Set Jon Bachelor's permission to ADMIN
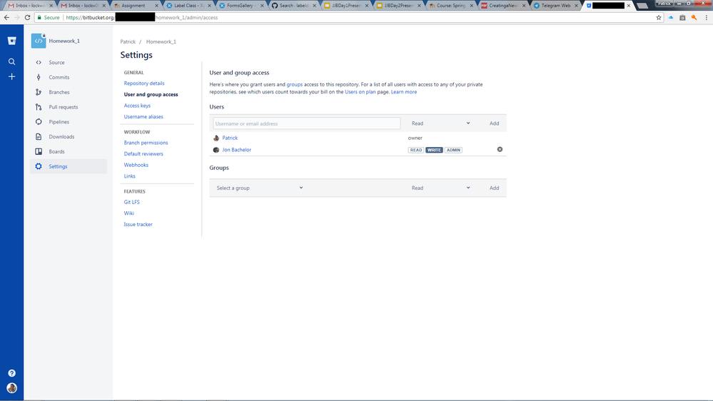Screen dimensions: 713x401 pos(453,150)
